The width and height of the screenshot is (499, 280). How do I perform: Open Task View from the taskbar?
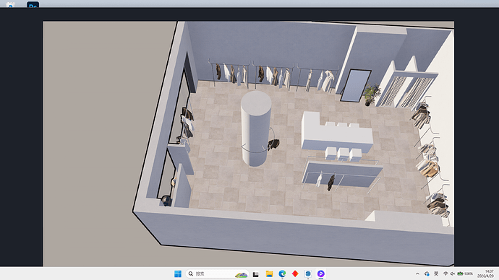coord(256,274)
